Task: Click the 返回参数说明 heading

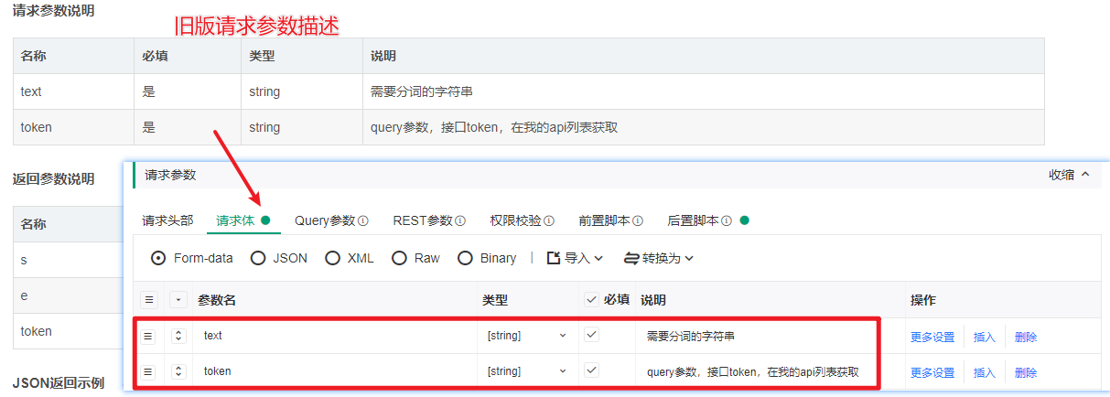Action: pyautogui.click(x=53, y=178)
